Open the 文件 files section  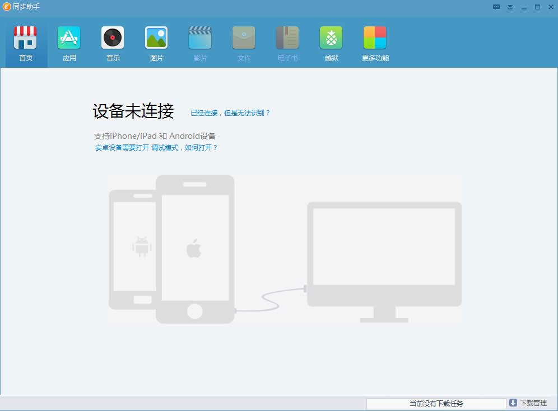pyautogui.click(x=244, y=44)
